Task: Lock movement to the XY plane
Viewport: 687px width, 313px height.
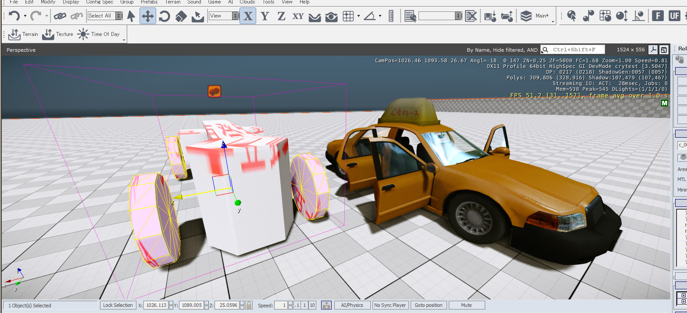Action: (298, 16)
